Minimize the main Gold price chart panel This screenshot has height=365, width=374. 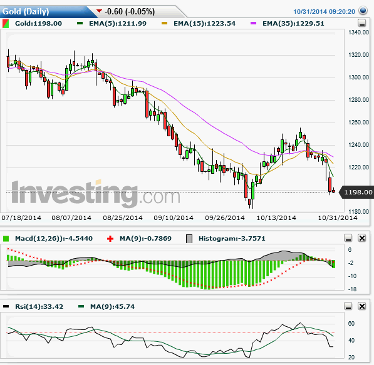[362, 23]
